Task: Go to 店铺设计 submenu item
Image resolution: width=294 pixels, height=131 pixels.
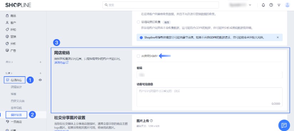Action: [16, 87]
